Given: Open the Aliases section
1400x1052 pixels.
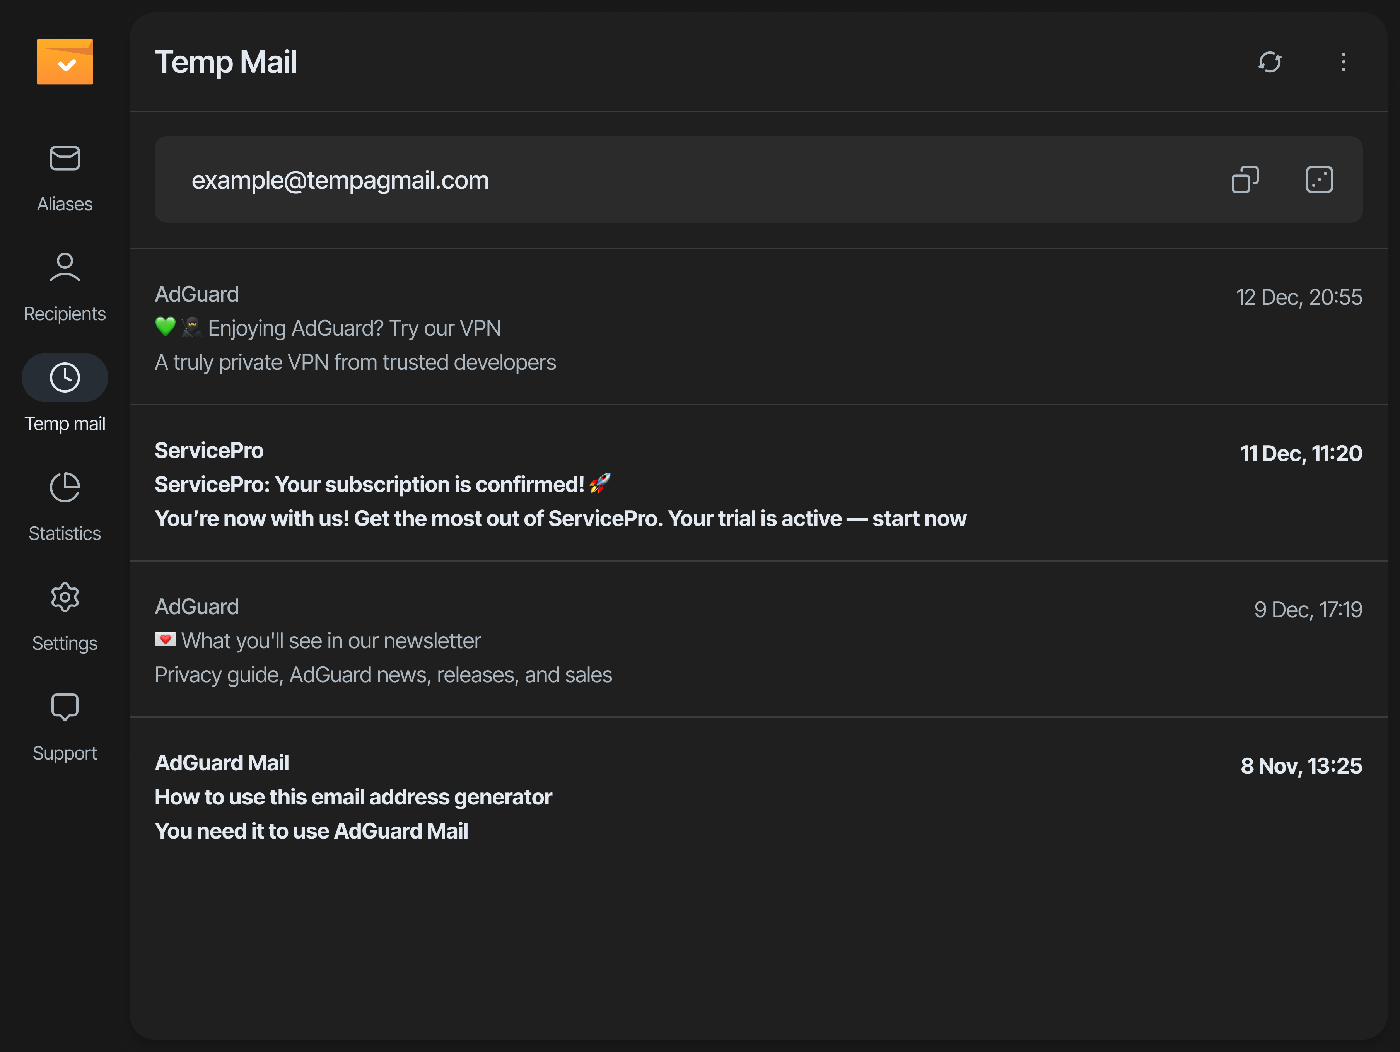Looking at the screenshot, I should pos(65,159).
